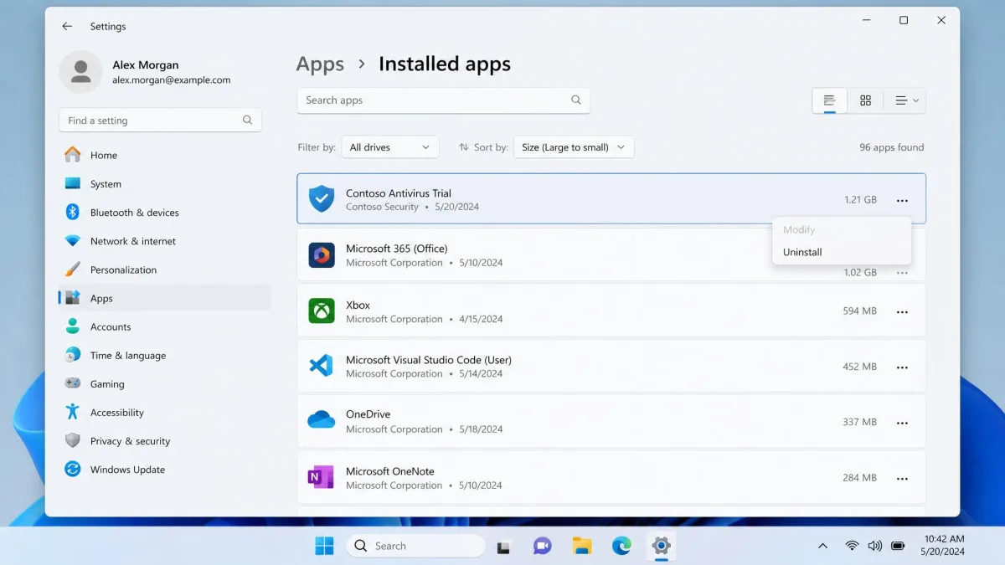Click the Apps breadcrumb link
The image size is (1005, 565).
click(320, 64)
